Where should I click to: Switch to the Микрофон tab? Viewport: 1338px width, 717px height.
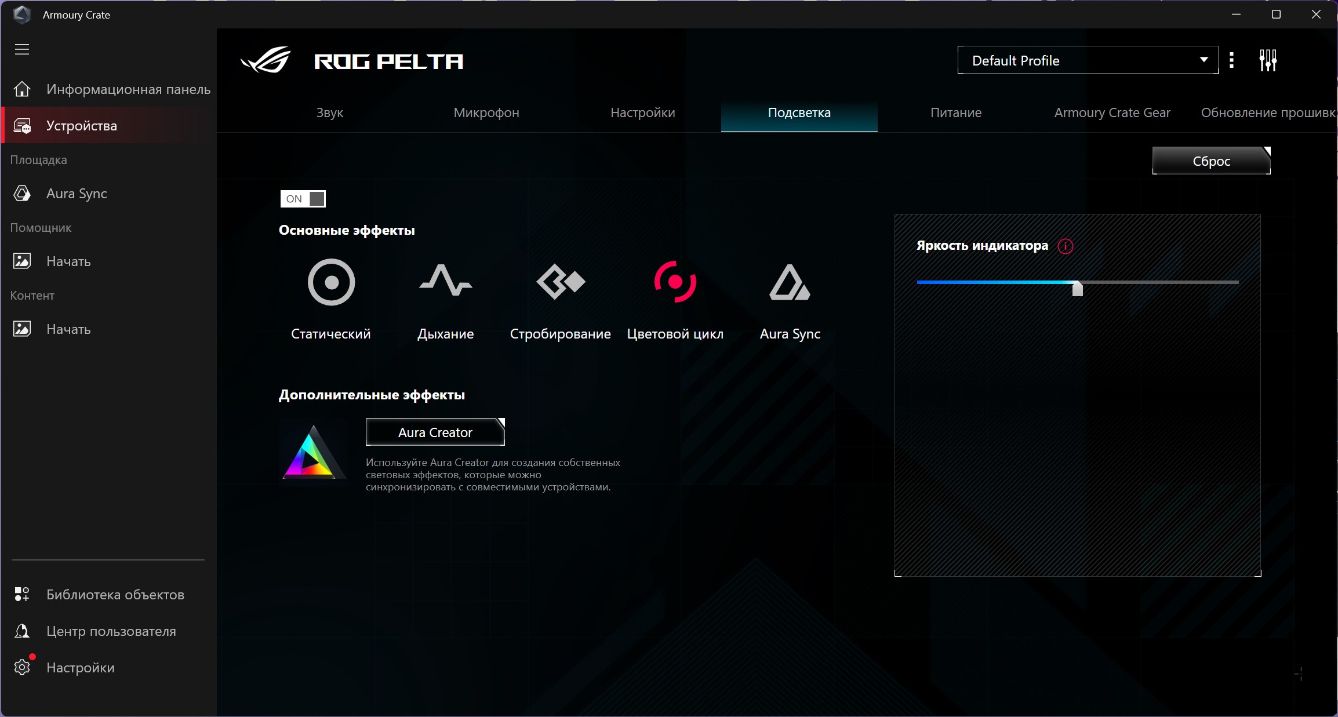pos(486,112)
